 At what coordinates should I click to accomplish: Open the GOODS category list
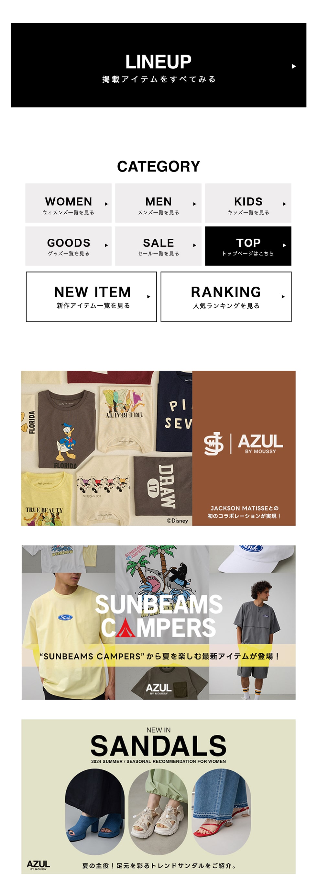pyautogui.click(x=68, y=246)
